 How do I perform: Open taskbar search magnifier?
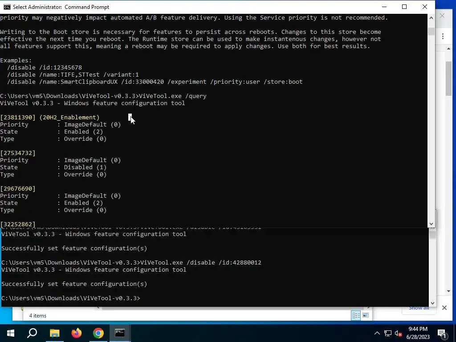[32, 333]
